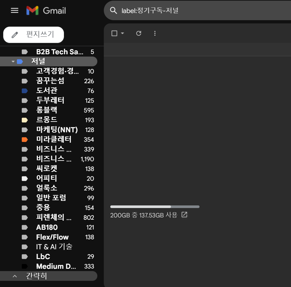Click the 333 count beside Medium D...
The image size is (291, 287).
[x=89, y=267]
